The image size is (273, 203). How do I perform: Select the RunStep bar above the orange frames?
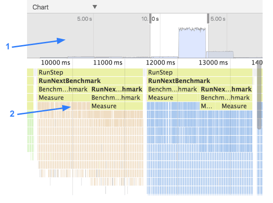(x=90, y=72)
